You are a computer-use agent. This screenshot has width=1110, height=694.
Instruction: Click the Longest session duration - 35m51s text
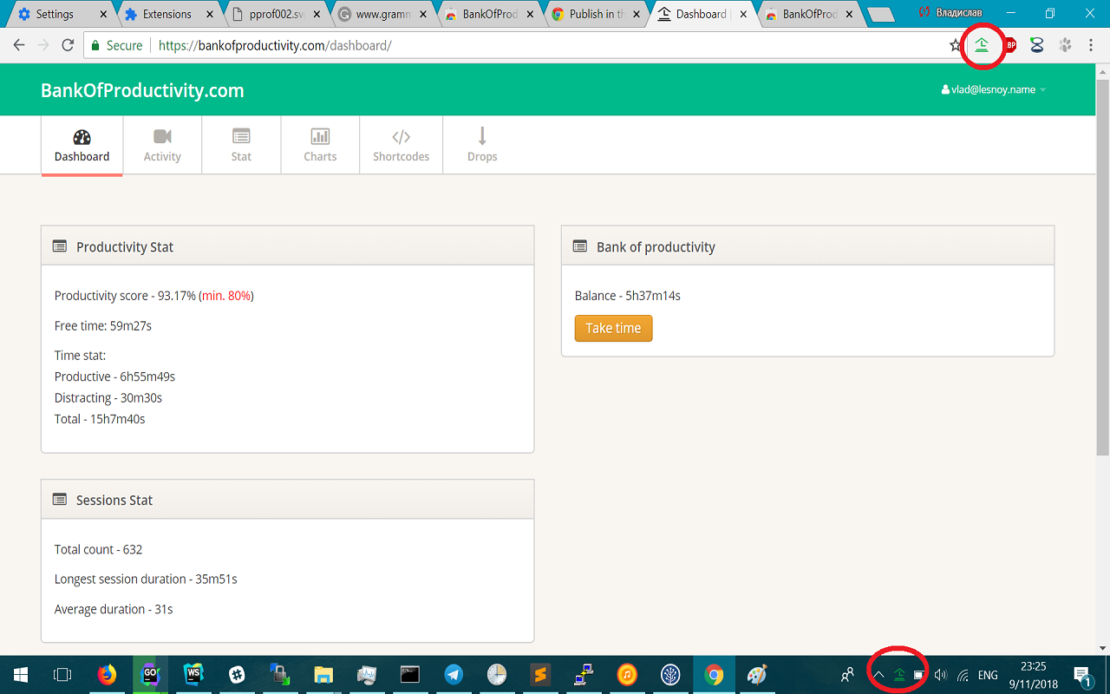coord(146,579)
